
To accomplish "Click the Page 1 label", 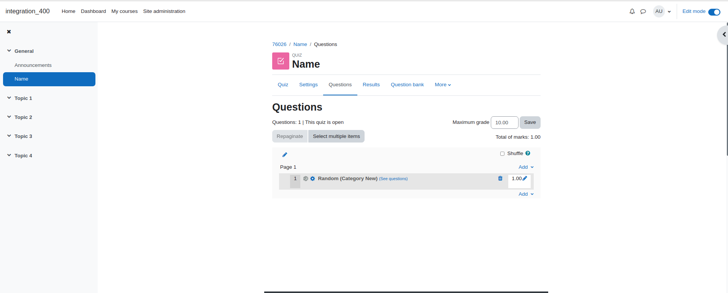I will (x=288, y=167).
